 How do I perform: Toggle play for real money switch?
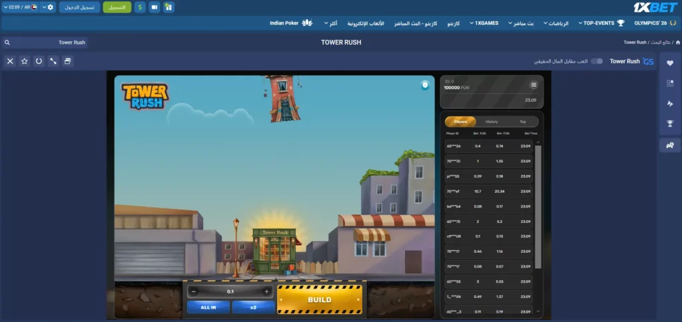tap(597, 61)
